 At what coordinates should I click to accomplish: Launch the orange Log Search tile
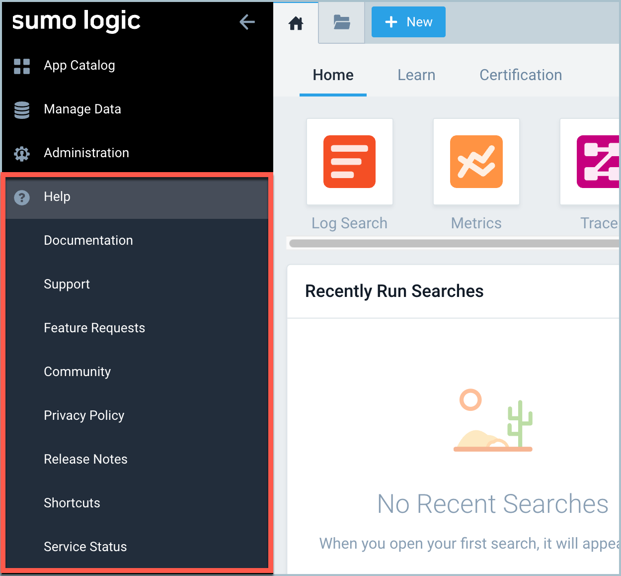click(349, 162)
